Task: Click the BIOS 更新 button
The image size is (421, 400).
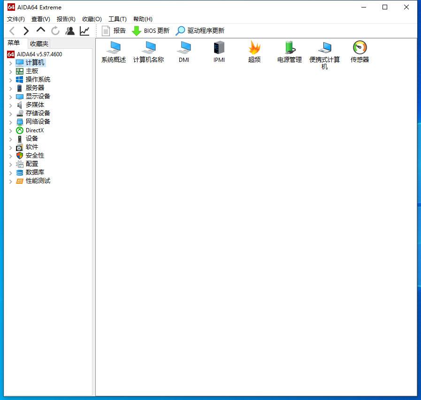Action: [x=151, y=31]
